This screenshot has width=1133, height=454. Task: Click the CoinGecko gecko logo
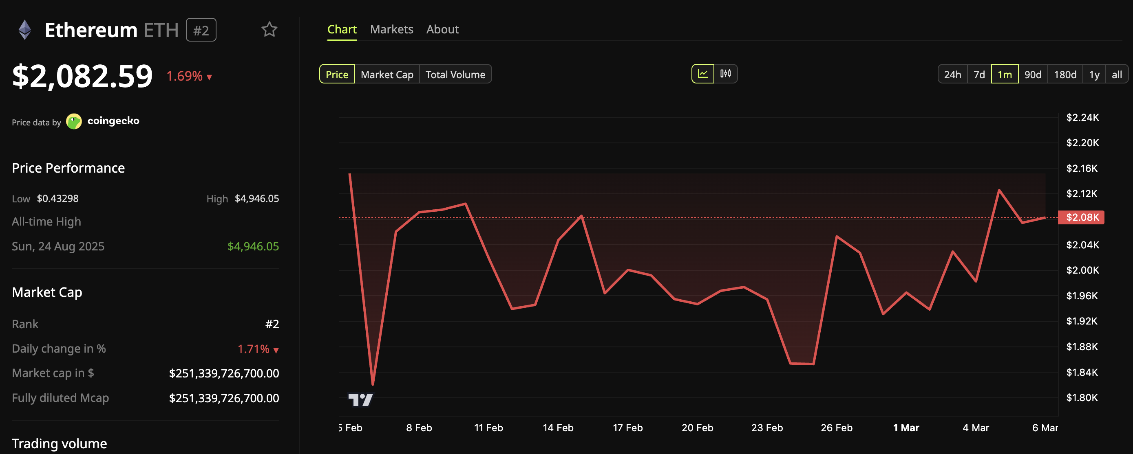tap(74, 121)
